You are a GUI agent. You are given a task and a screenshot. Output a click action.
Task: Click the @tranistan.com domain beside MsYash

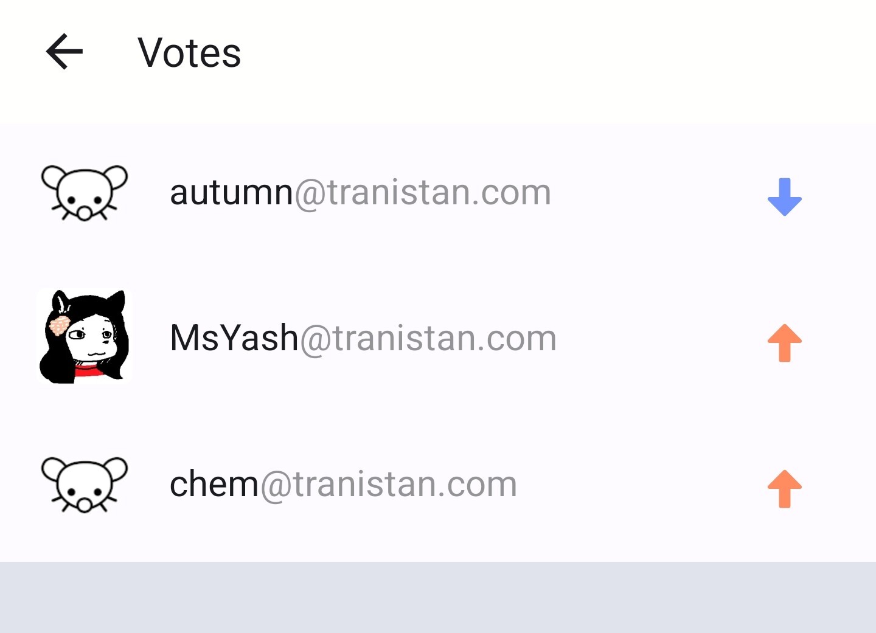coord(428,338)
